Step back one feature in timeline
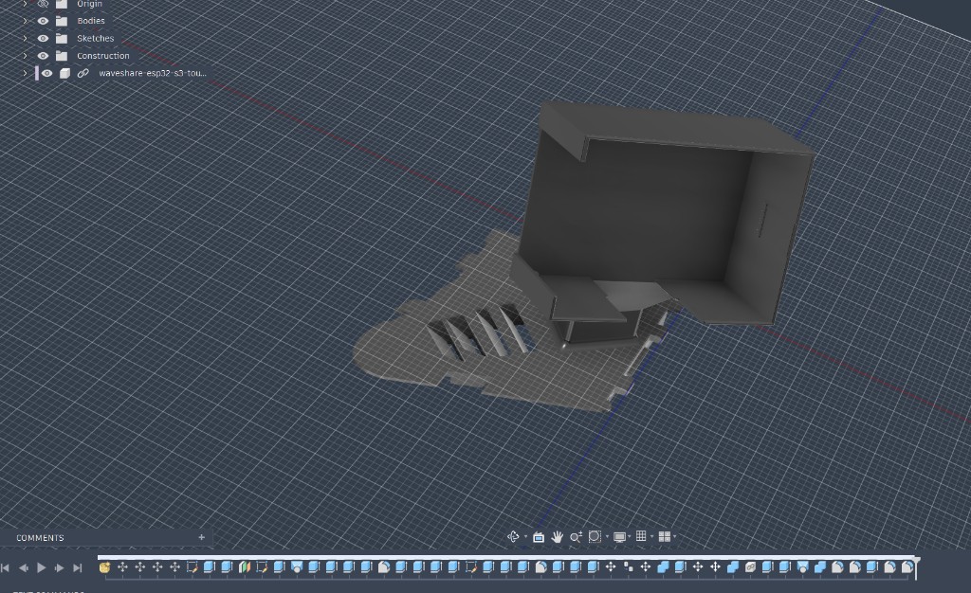The height and width of the screenshot is (593, 971). coord(24,567)
